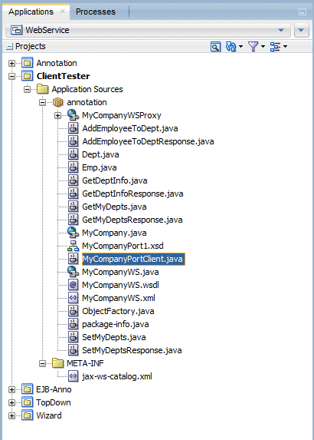
Task: Select the jax-ws-catalog.xml label
Action: tap(117, 376)
